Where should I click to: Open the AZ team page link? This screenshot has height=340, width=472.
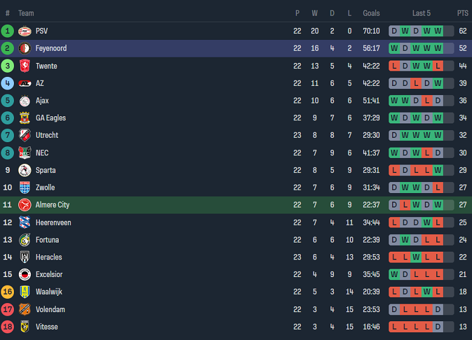[x=40, y=83]
